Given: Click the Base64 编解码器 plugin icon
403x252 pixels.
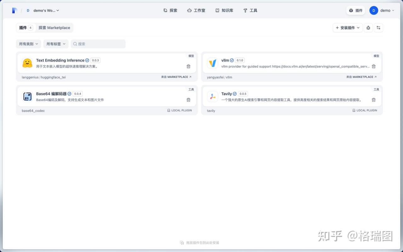Looking at the screenshot, I should pyautogui.click(x=27, y=96).
